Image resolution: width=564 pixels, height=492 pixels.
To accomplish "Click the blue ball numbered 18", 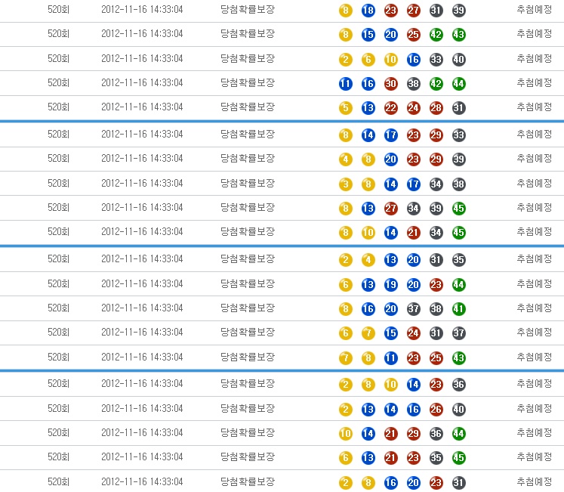I will click(368, 11).
